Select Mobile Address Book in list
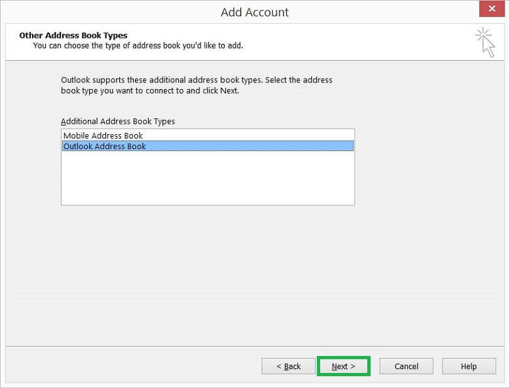Image resolution: width=510 pixels, height=388 pixels. pos(208,135)
